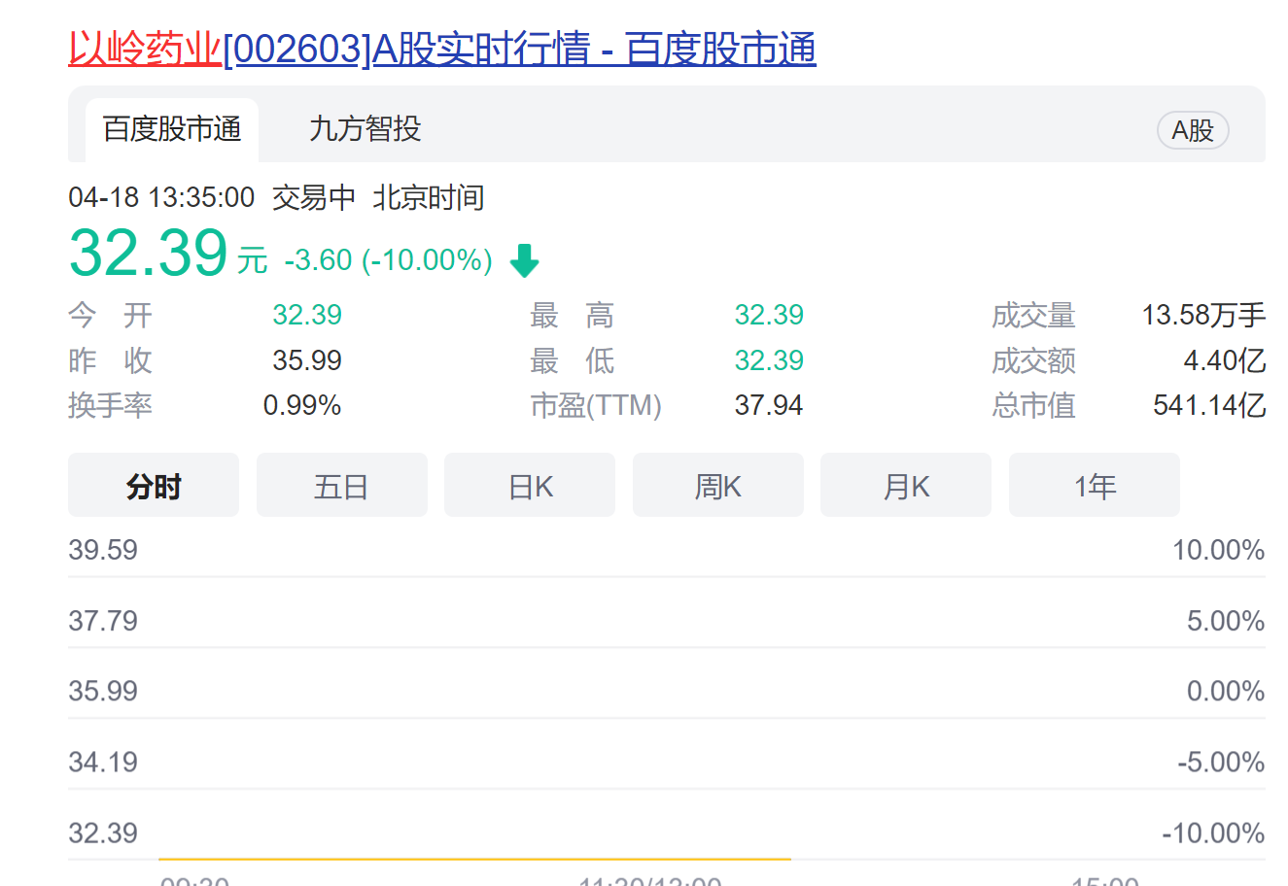Click the 换手率 value 0.99%
Image resolution: width=1288 pixels, height=886 pixels.
(302, 405)
